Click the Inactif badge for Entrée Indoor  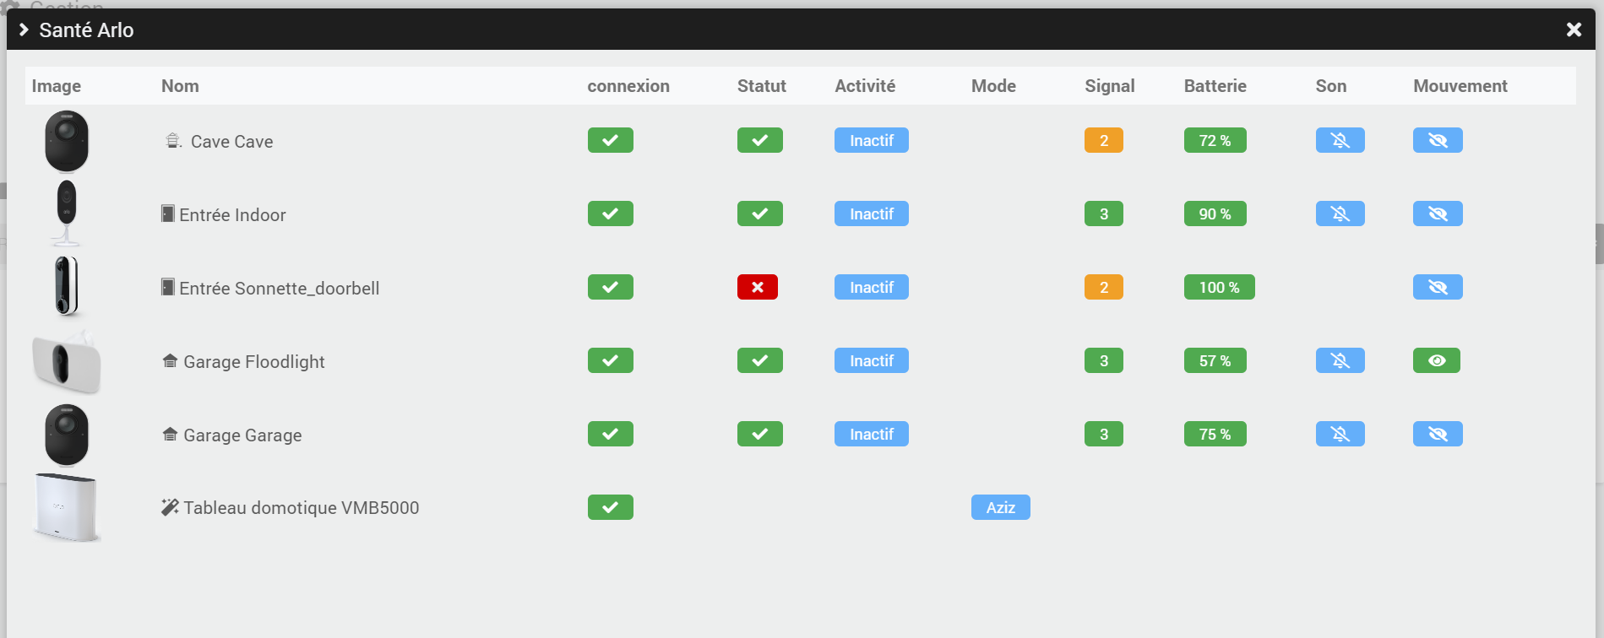(x=872, y=214)
